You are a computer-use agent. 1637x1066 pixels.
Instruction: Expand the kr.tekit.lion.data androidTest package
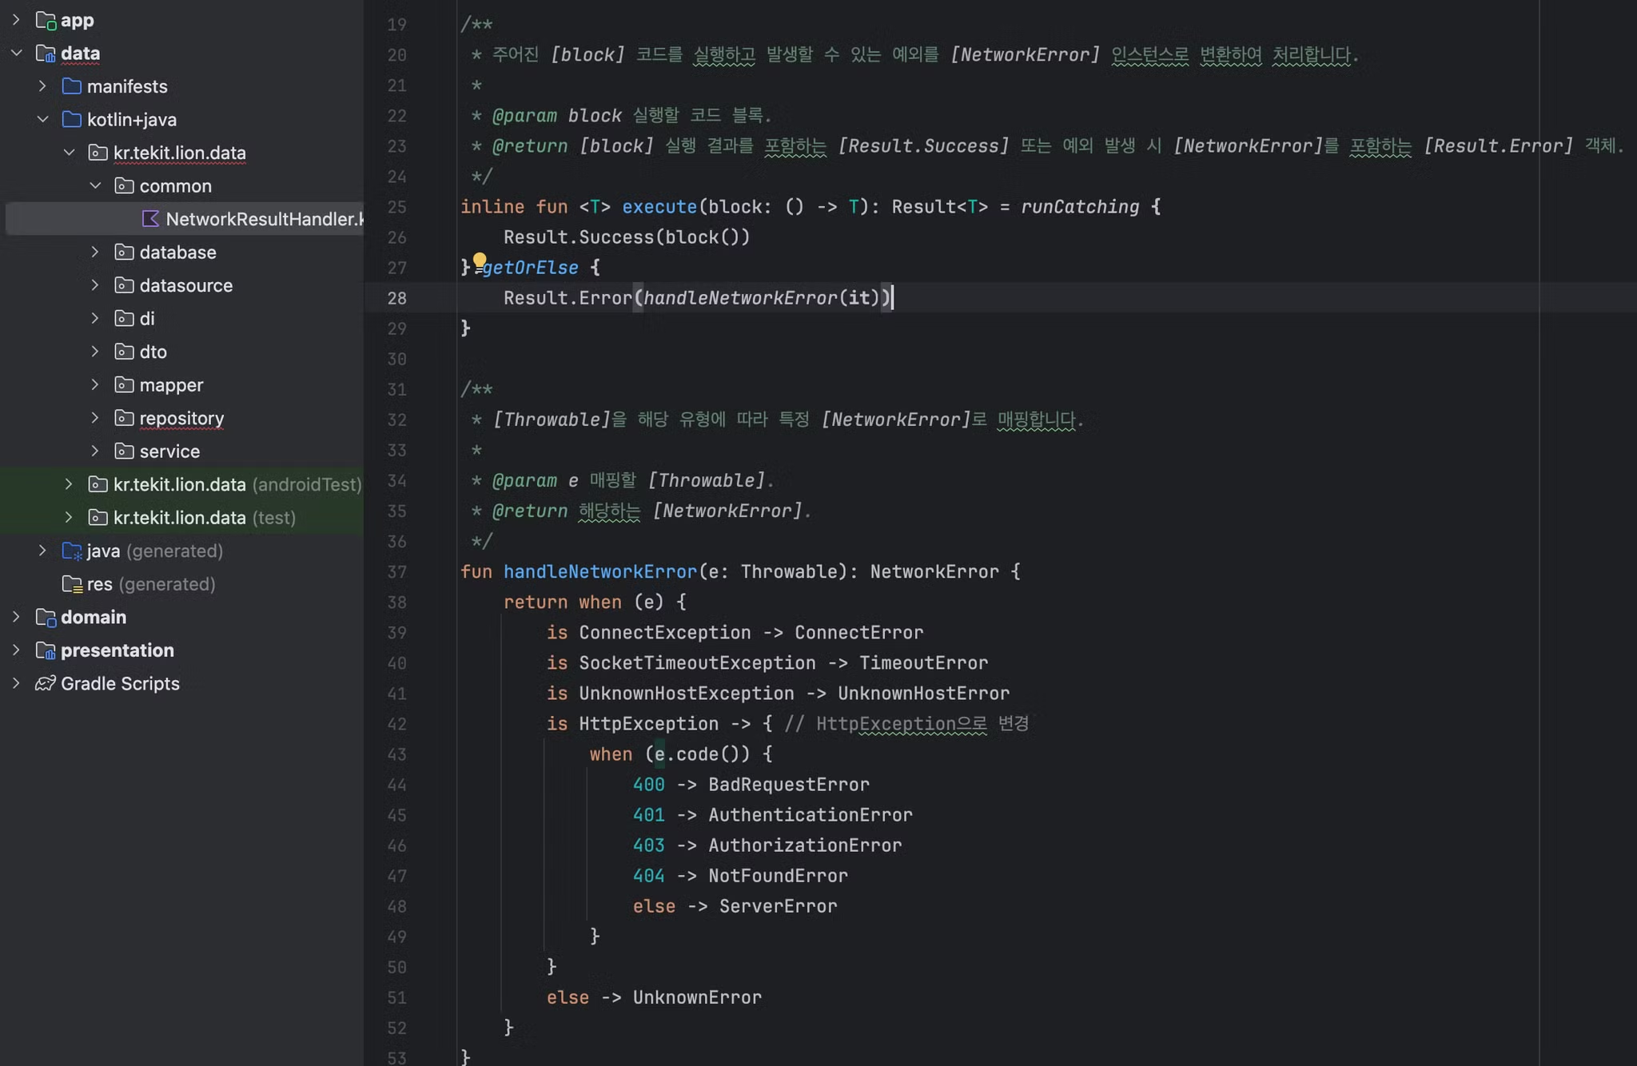point(69,484)
